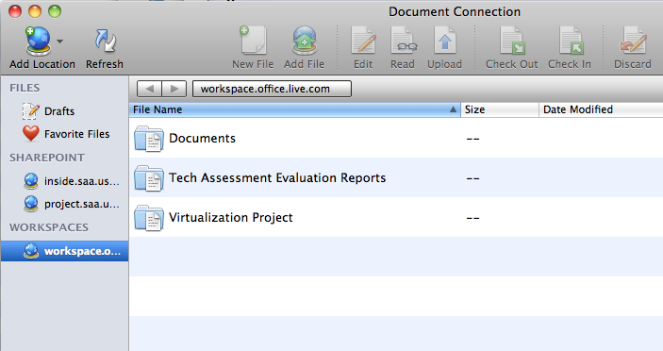Sort by Date Modified column
663x351 pixels.
tap(601, 109)
